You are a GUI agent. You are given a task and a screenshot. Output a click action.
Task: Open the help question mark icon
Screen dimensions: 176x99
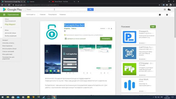[x=160, y=15]
